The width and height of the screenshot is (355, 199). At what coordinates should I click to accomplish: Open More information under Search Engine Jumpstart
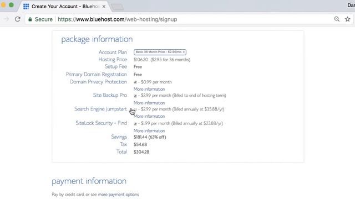[149, 116]
